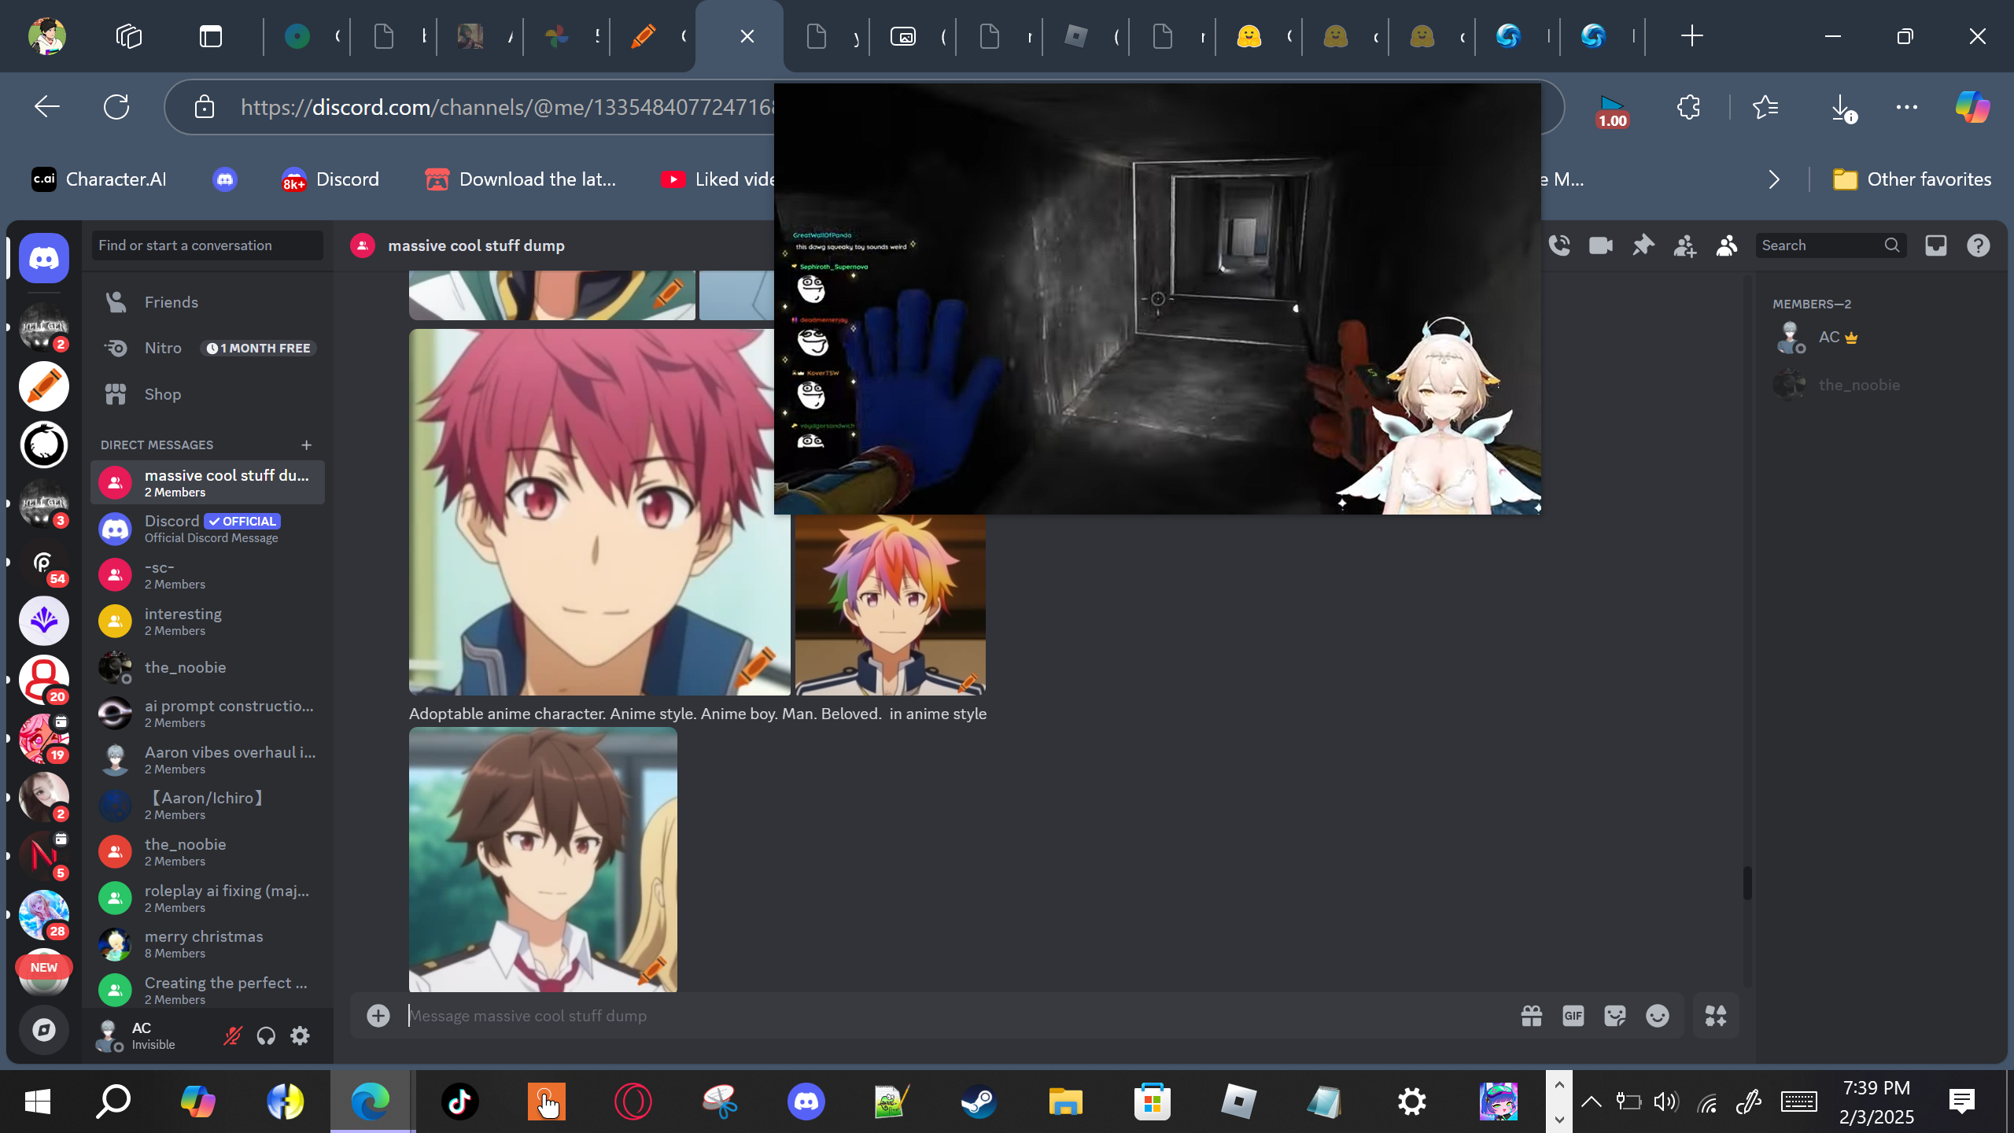Add friends to this group DM

(1684, 245)
